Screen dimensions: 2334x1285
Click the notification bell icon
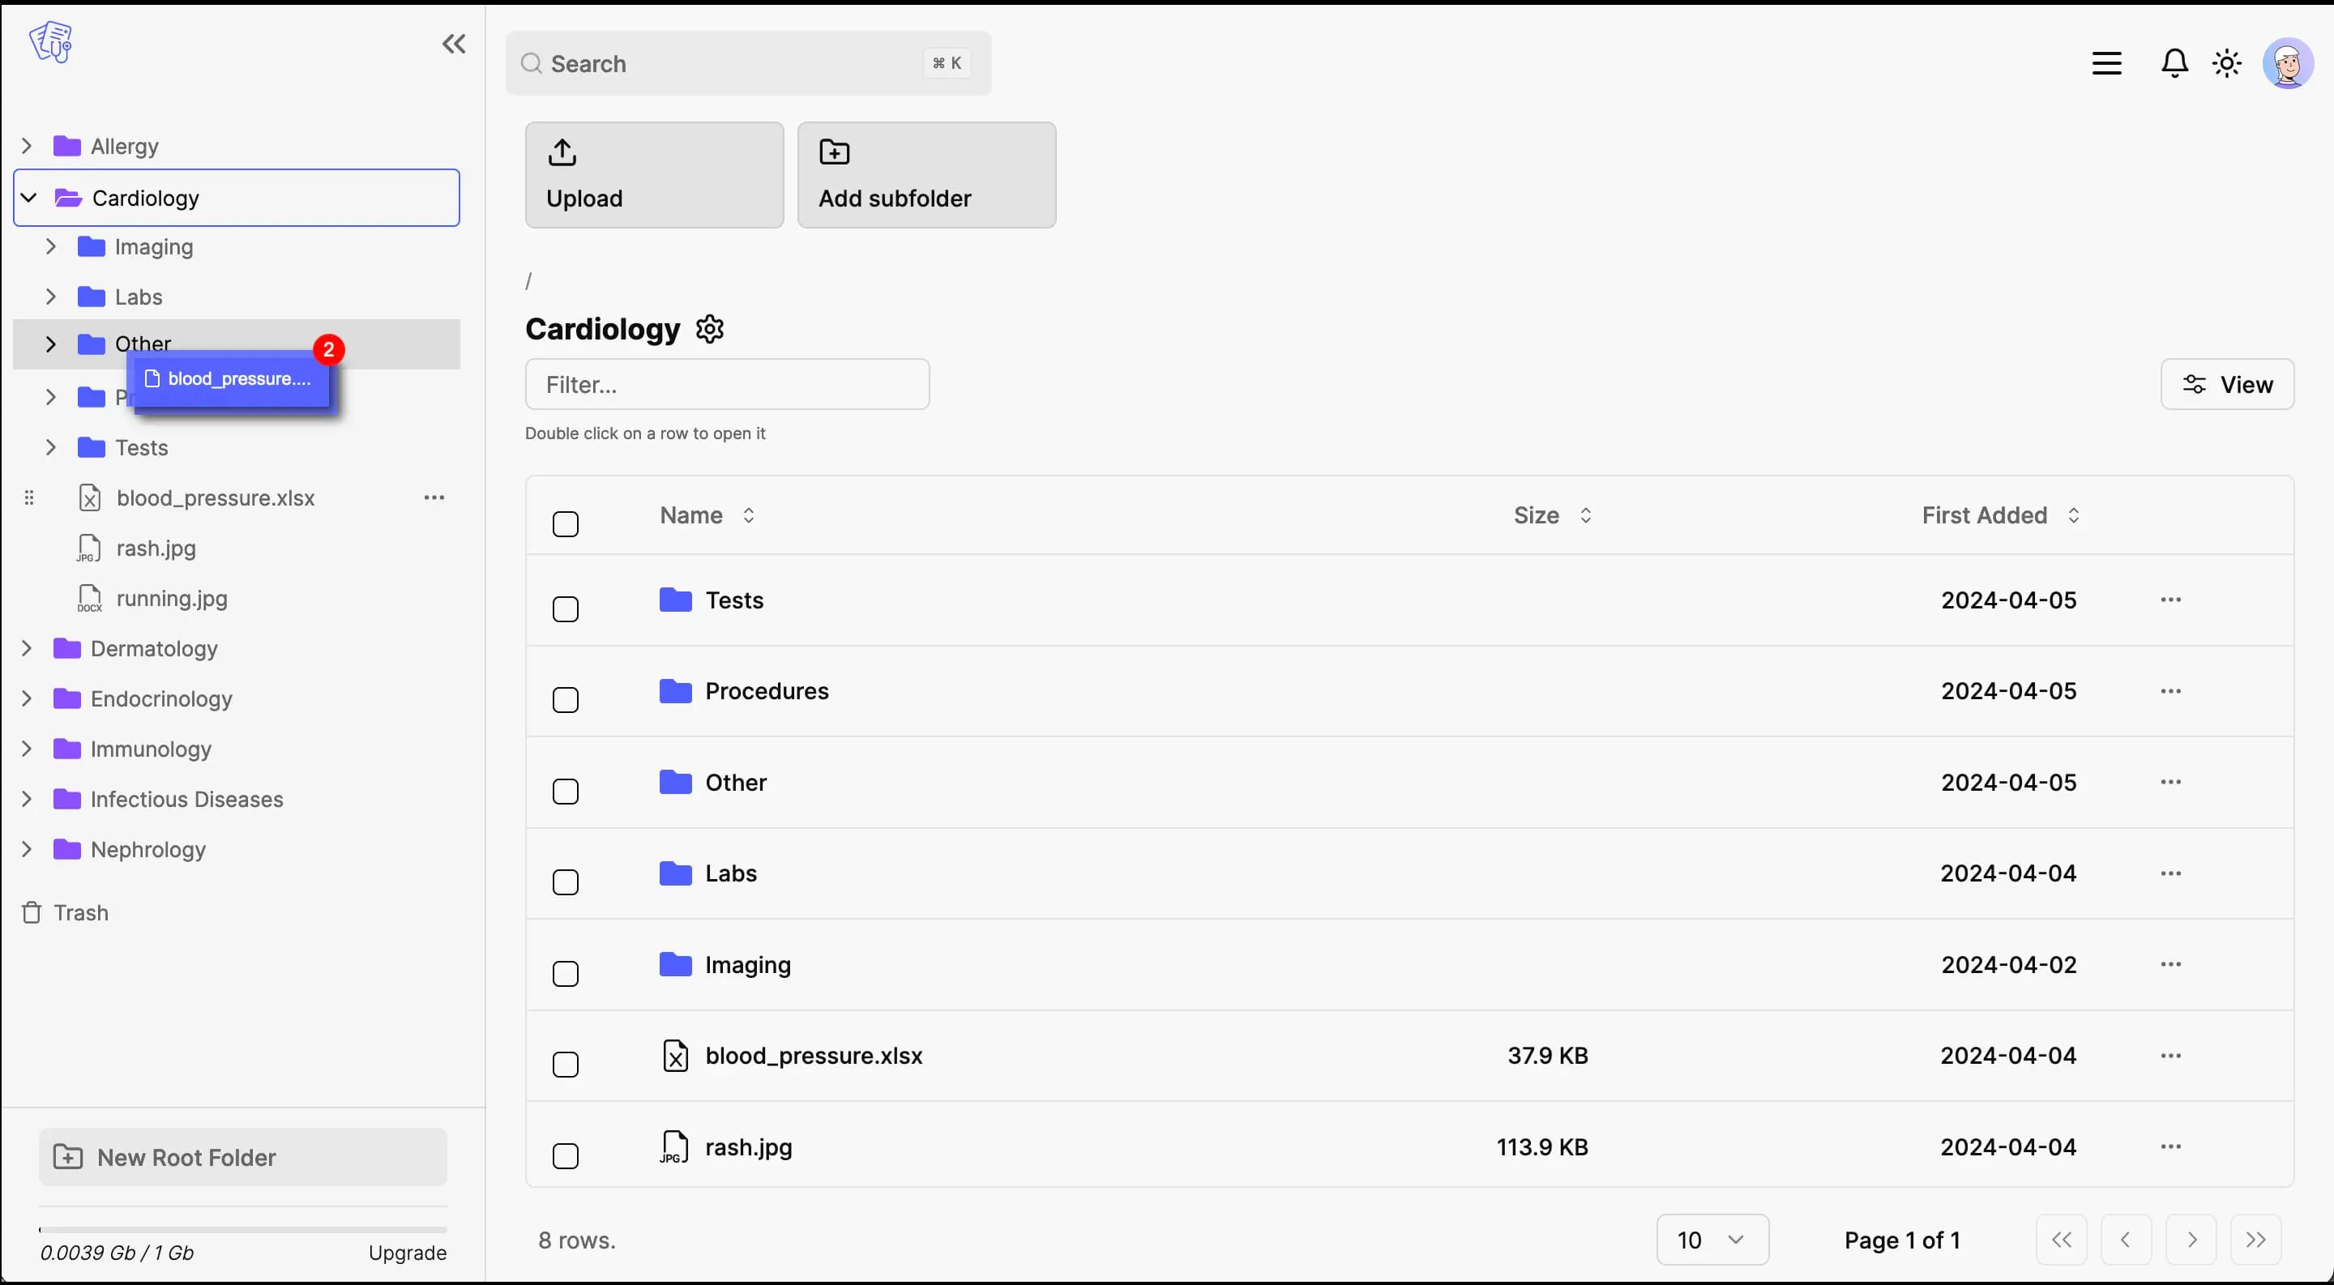[2173, 63]
